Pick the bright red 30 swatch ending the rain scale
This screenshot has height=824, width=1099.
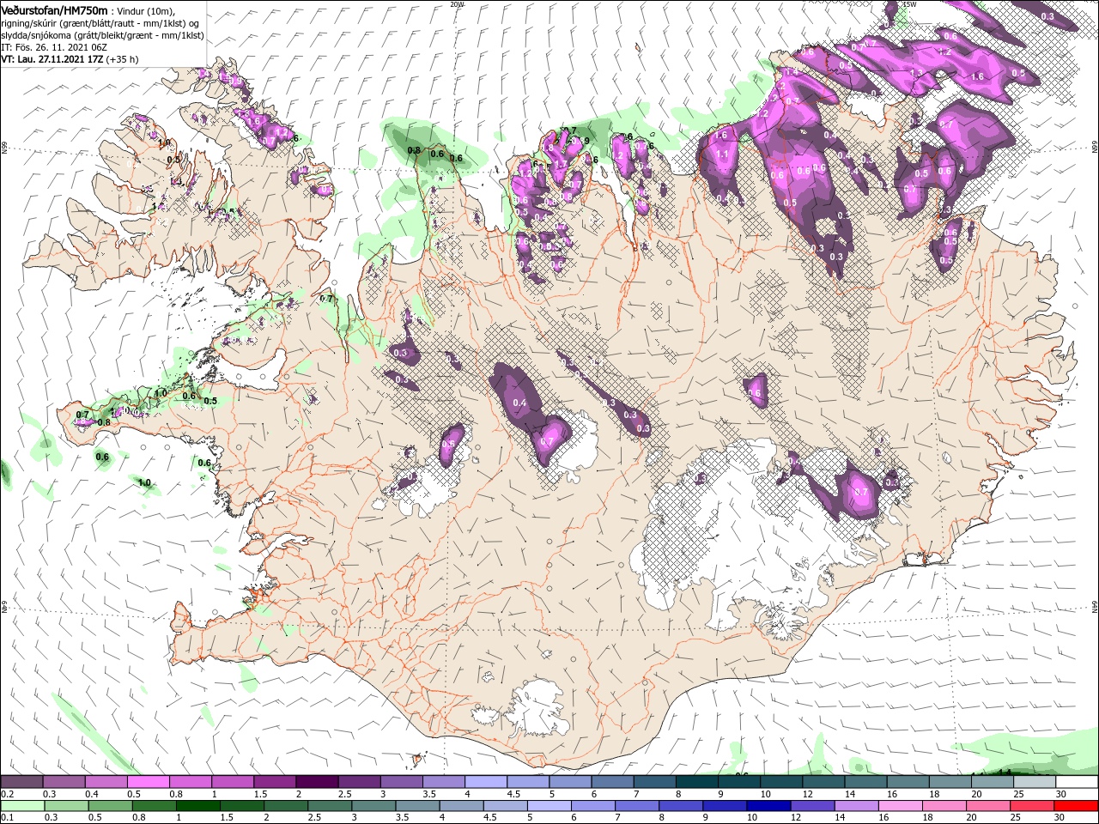1075,806
